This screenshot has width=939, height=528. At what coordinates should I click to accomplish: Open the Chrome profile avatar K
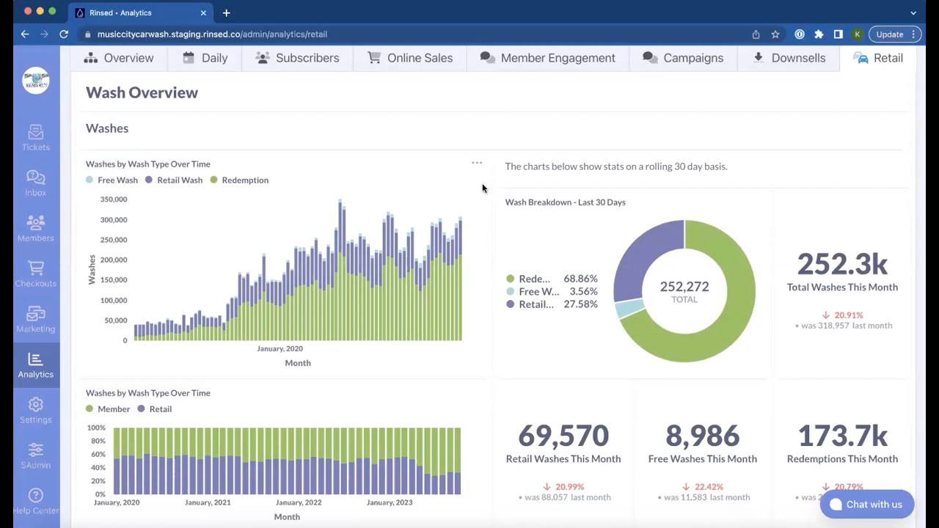[857, 34]
